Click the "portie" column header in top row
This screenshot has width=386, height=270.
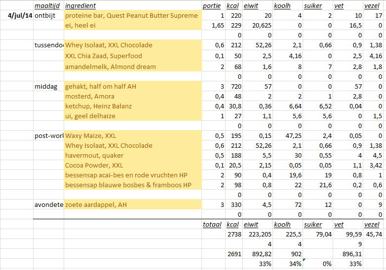click(x=212, y=6)
